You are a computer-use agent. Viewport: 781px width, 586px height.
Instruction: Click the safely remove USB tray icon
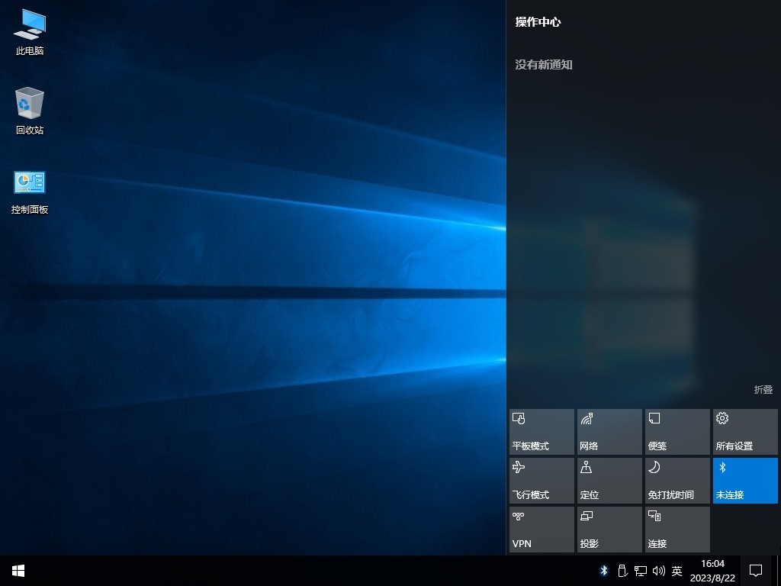pyautogui.click(x=622, y=571)
